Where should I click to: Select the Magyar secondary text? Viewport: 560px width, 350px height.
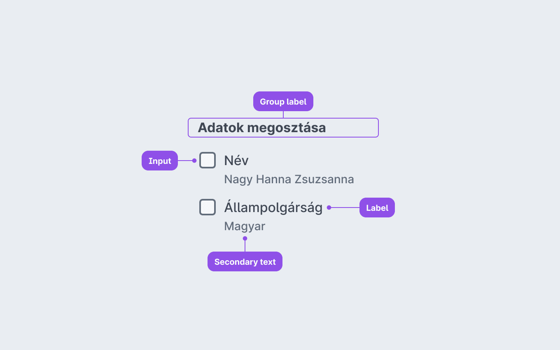[x=245, y=226]
